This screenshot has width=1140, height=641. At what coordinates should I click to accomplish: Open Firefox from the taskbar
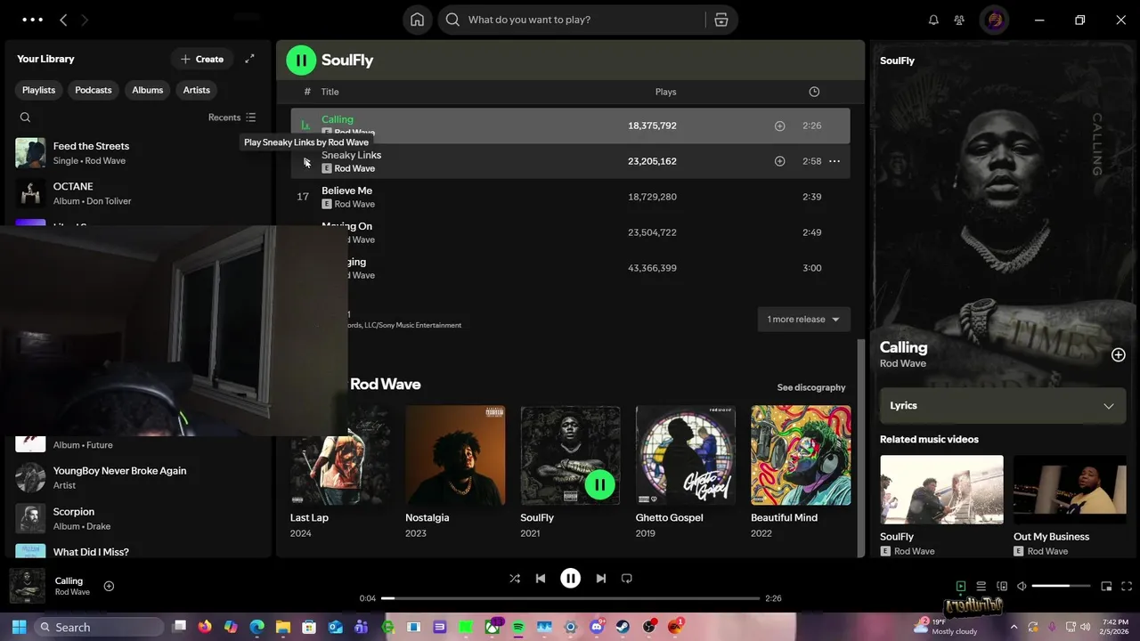pyautogui.click(x=205, y=627)
